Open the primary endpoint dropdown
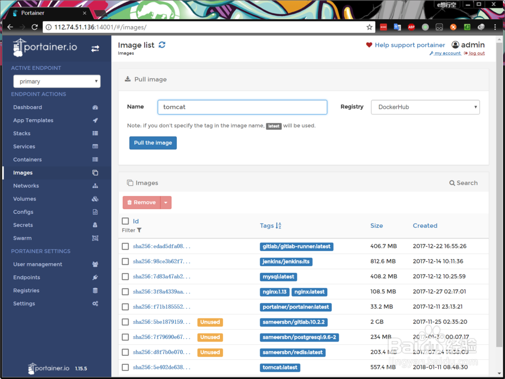The height and width of the screenshot is (379, 505). [57, 81]
